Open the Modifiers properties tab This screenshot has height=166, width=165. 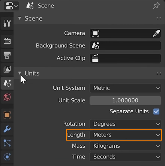click(x=7, y=129)
